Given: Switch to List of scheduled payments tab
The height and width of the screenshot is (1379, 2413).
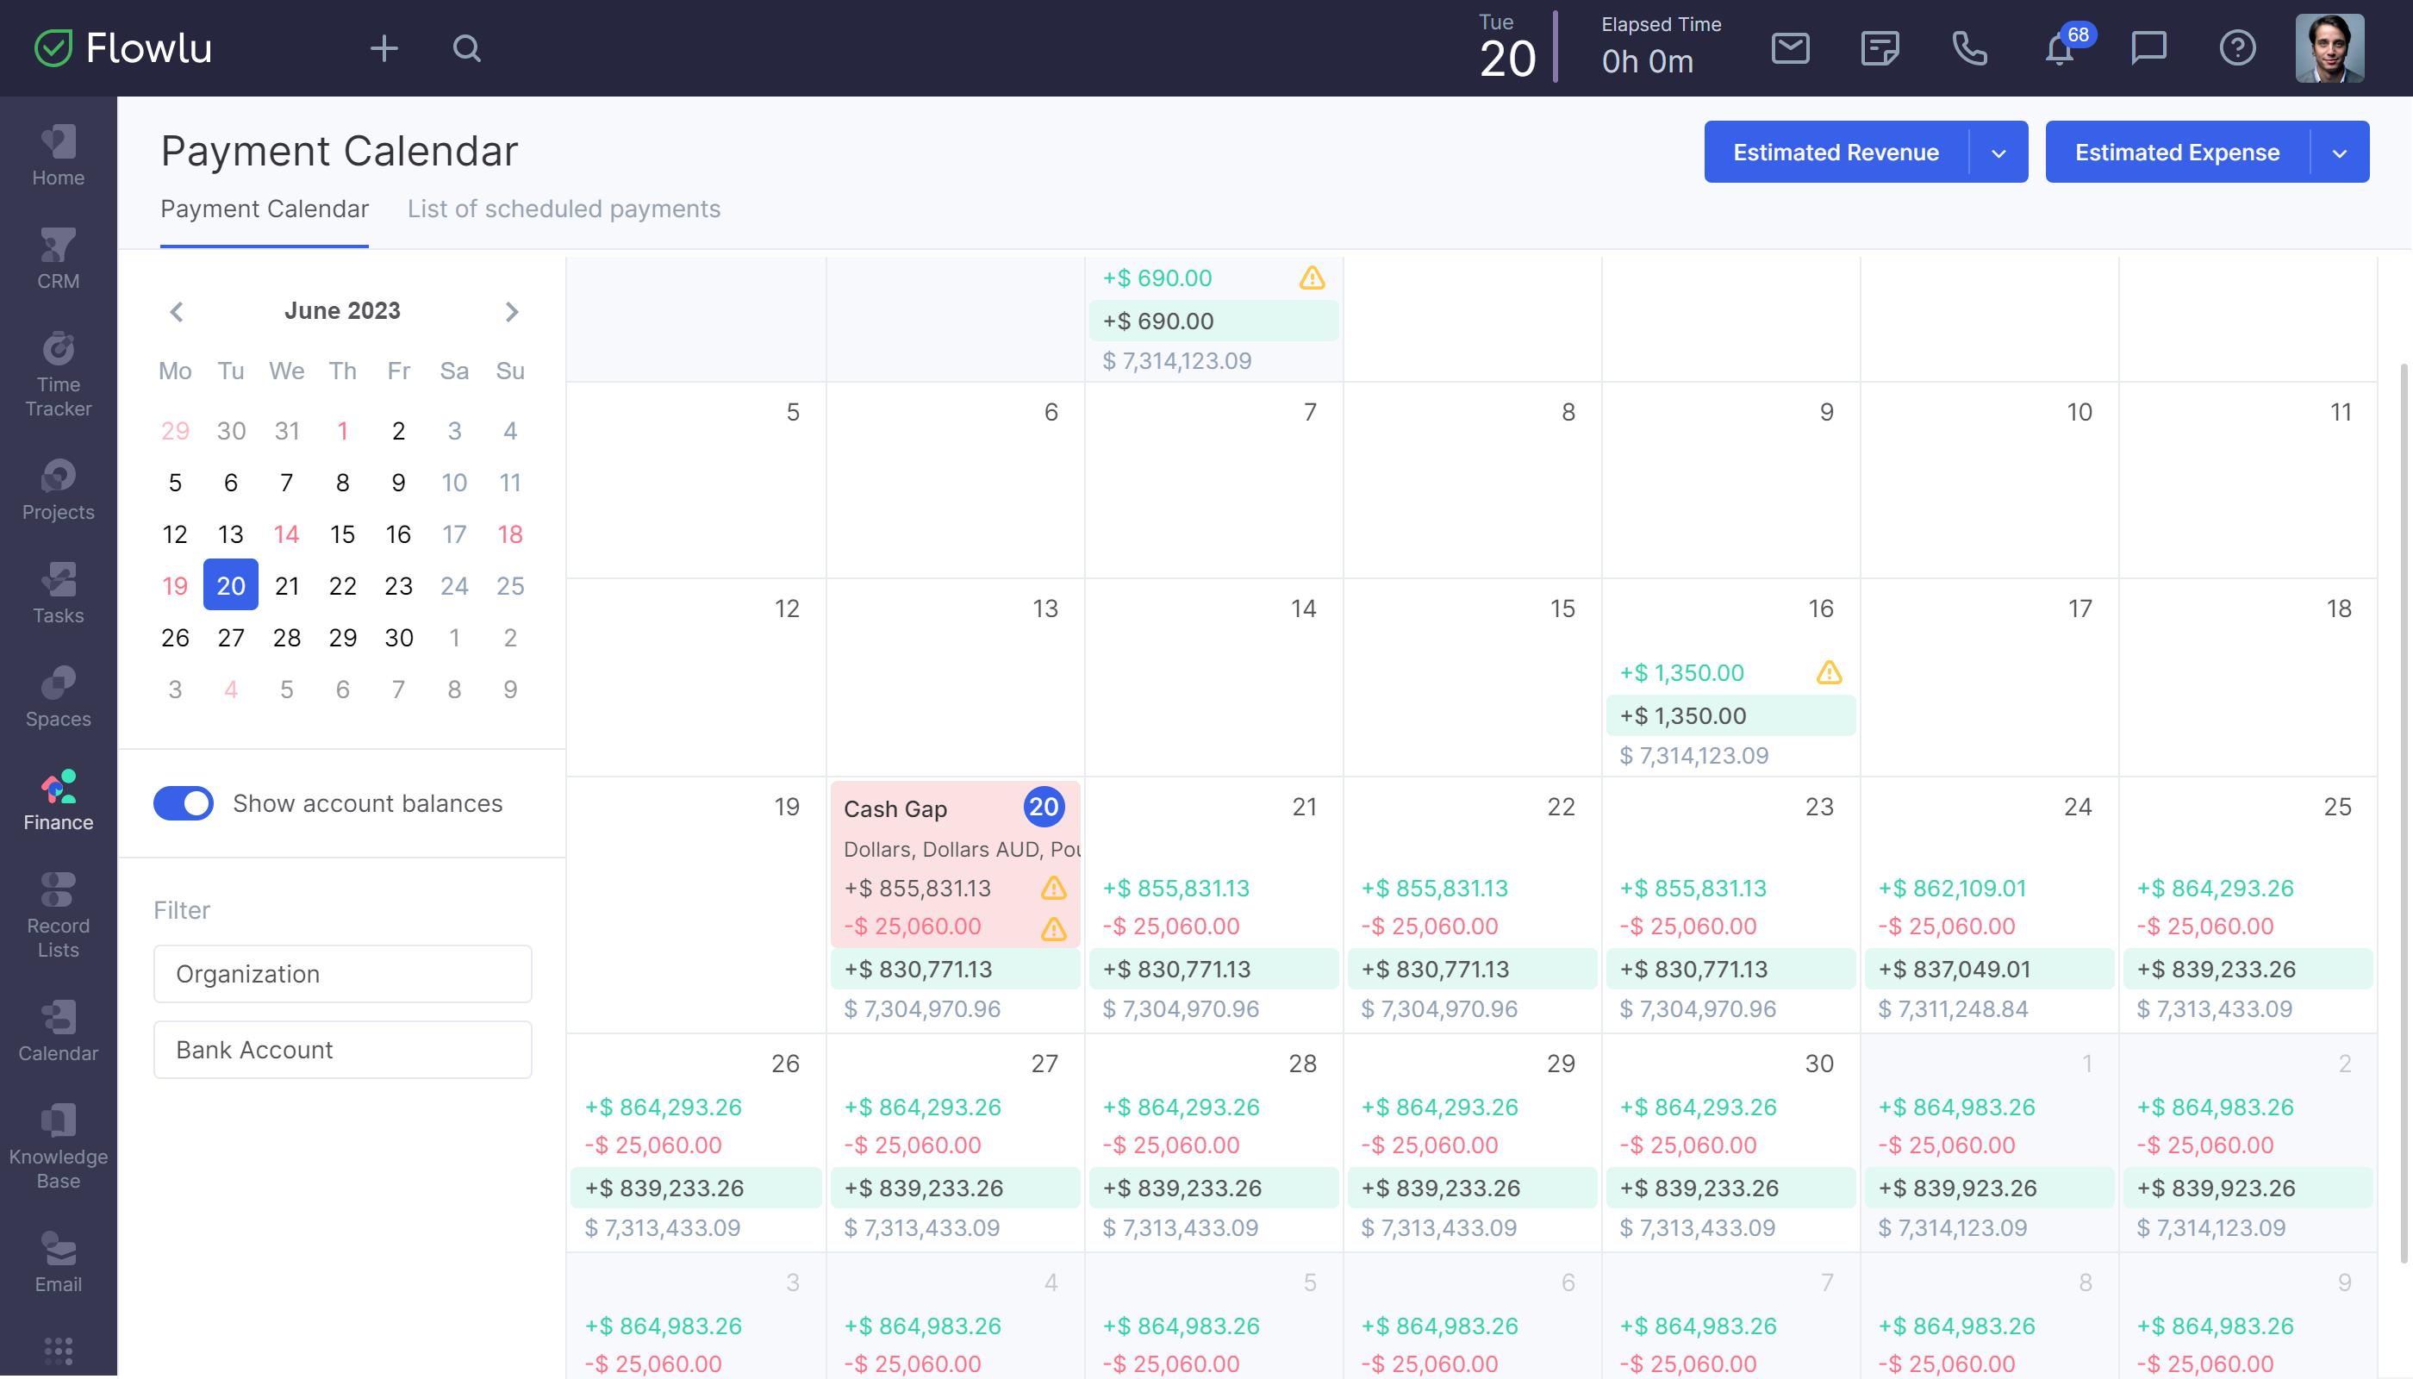Looking at the screenshot, I should [564, 209].
